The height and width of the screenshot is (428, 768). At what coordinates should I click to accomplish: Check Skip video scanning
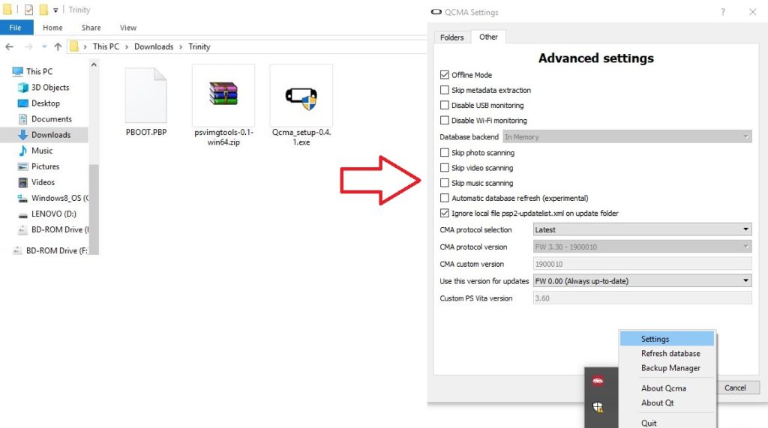pos(444,168)
